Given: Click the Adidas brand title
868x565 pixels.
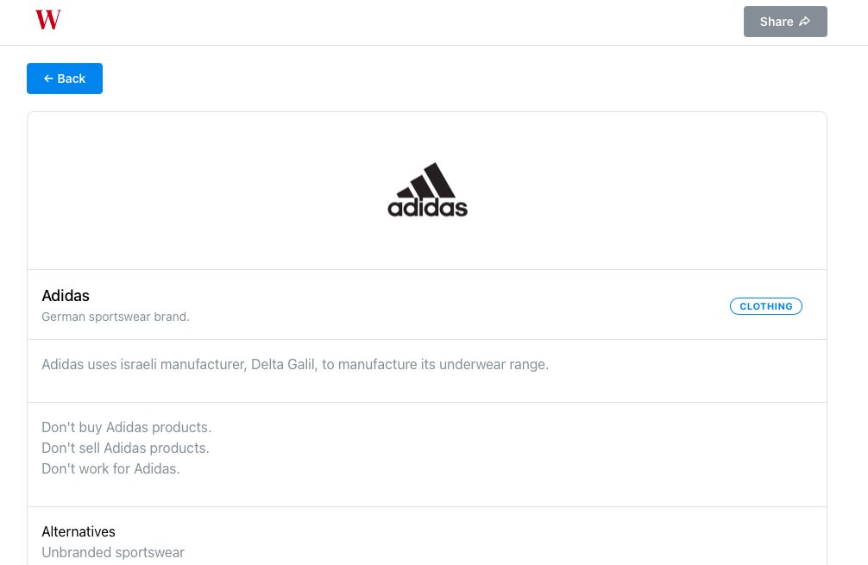Looking at the screenshot, I should tap(66, 296).
